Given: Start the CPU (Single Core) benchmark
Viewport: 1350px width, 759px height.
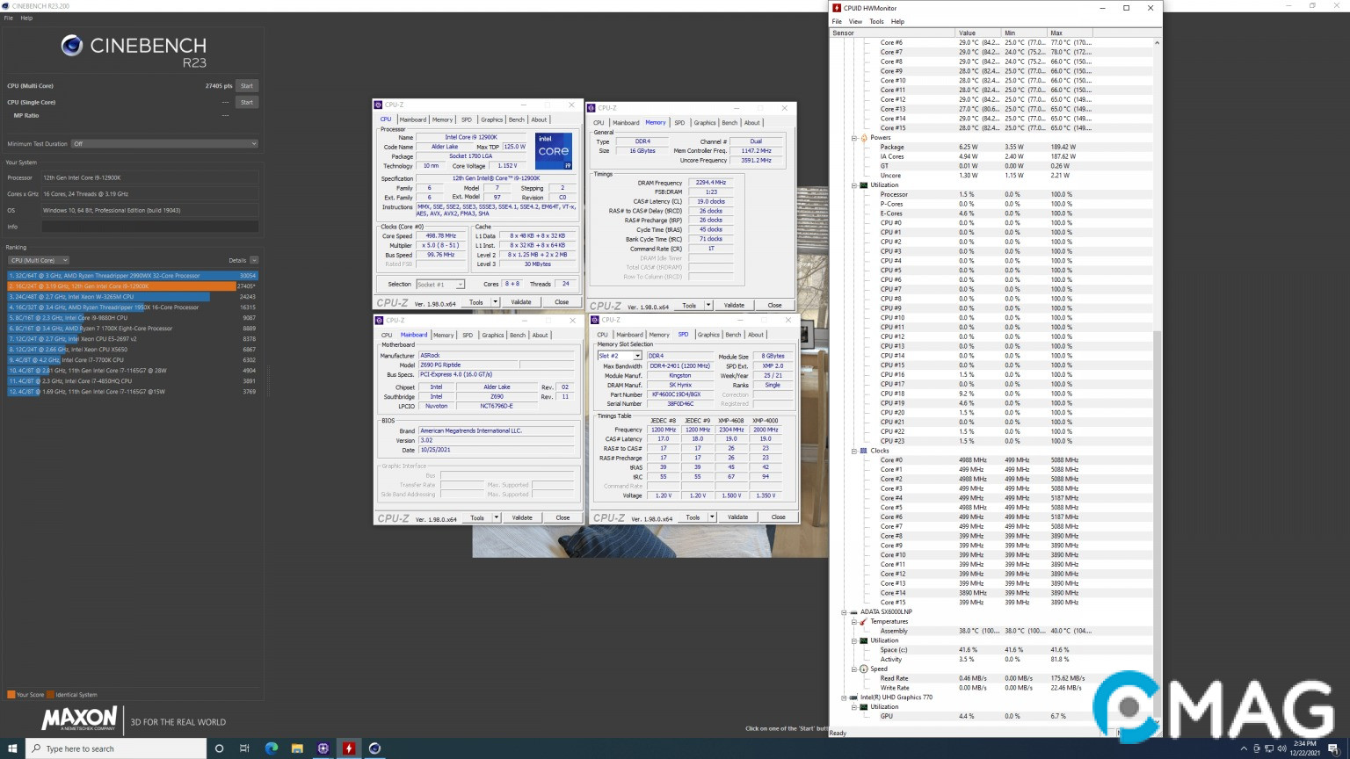Looking at the screenshot, I should coord(247,102).
